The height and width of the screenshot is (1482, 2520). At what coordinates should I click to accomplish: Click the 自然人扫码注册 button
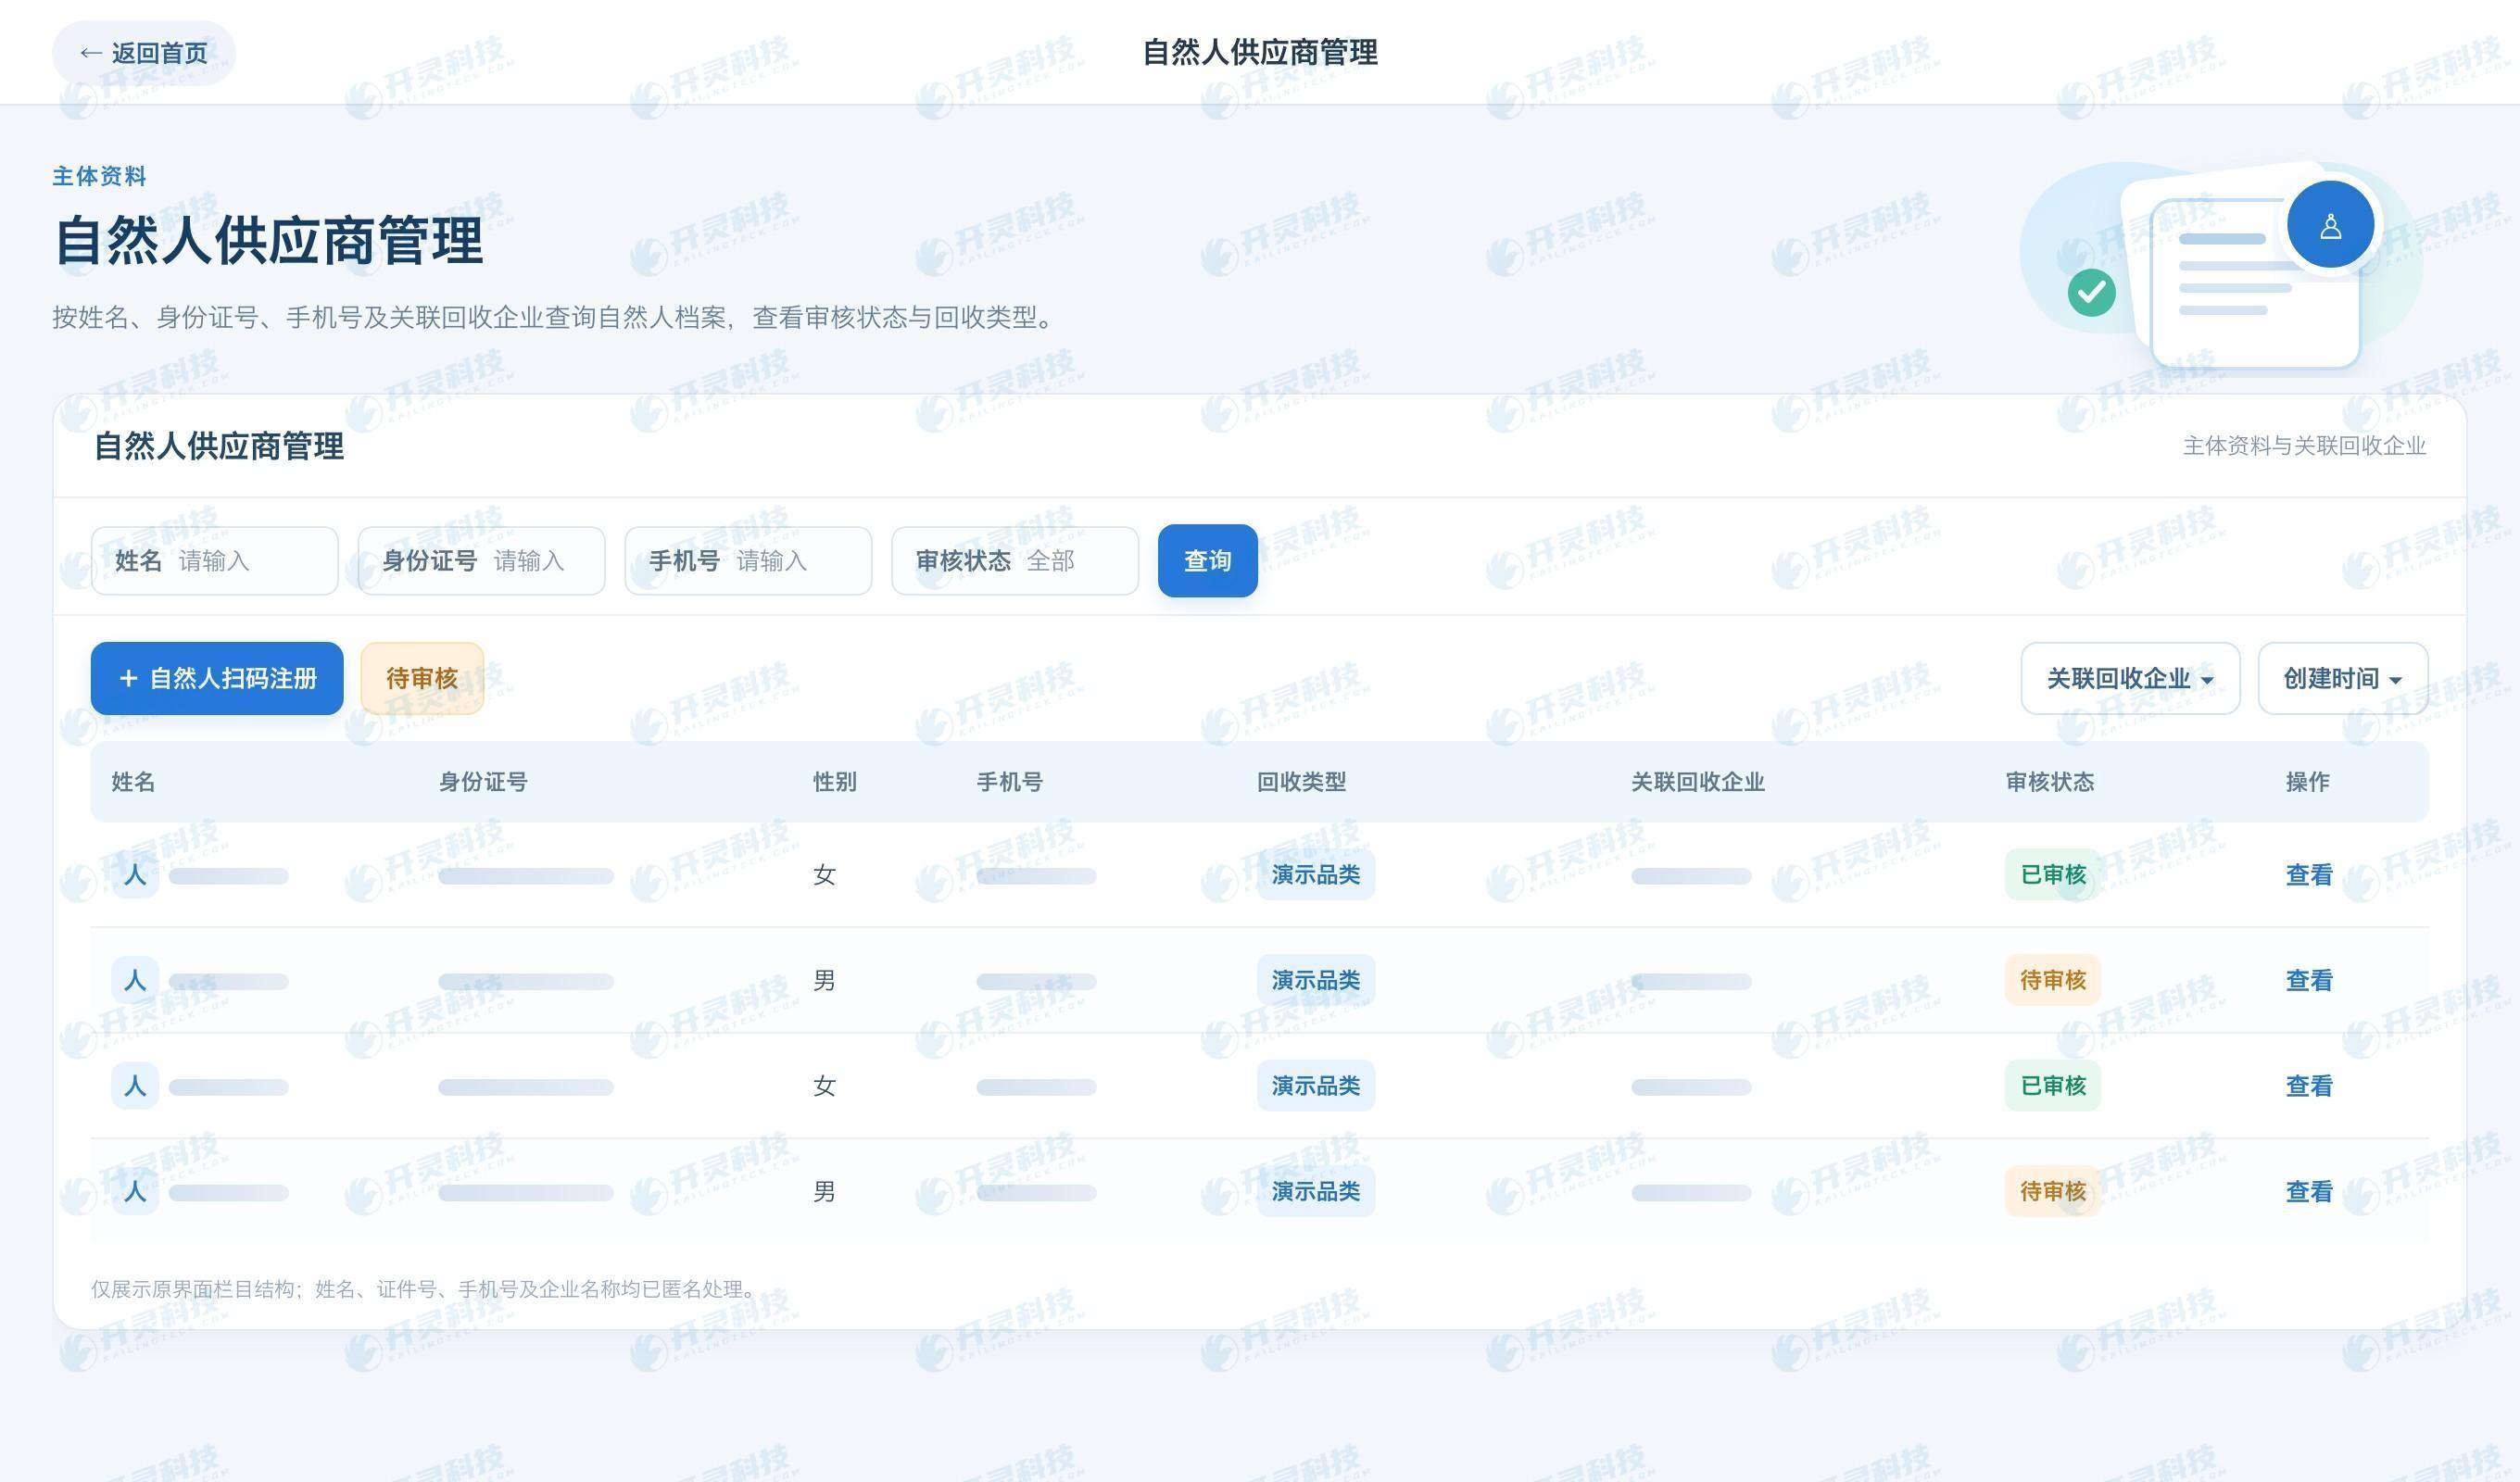pos(217,679)
